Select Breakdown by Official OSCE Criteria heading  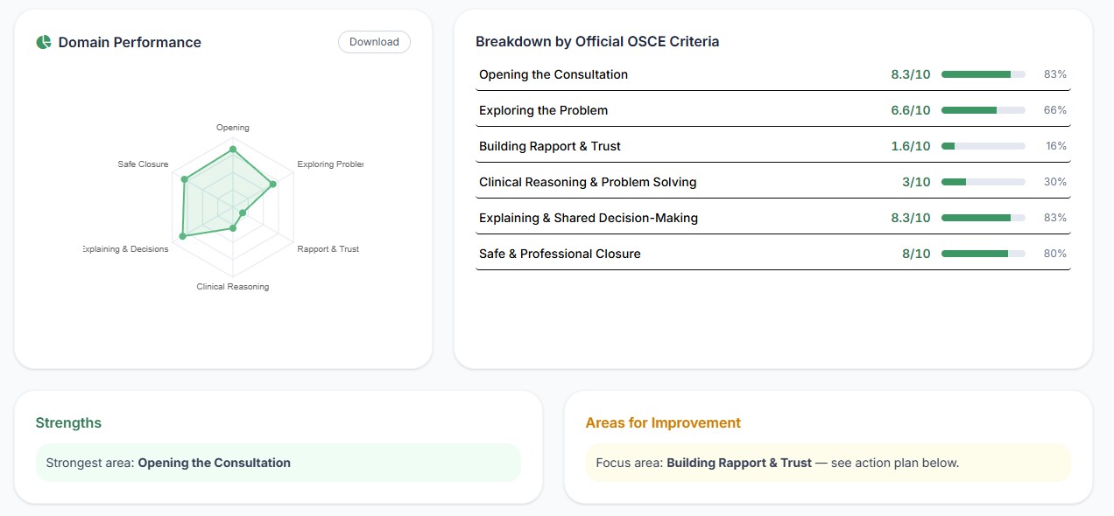click(x=597, y=41)
